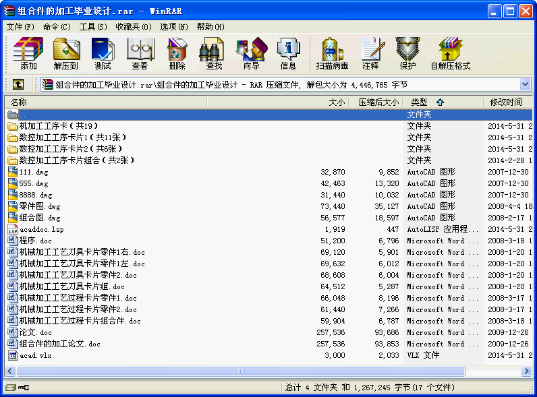Image resolution: width=537 pixels, height=397 pixels.
Task: Open the 工具(S) menu
Action: pyautogui.click(x=93, y=27)
